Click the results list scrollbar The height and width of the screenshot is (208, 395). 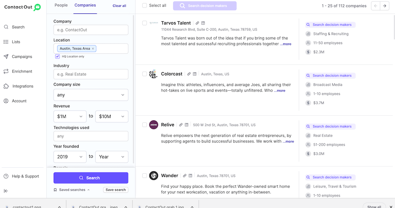[x=394, y=26]
